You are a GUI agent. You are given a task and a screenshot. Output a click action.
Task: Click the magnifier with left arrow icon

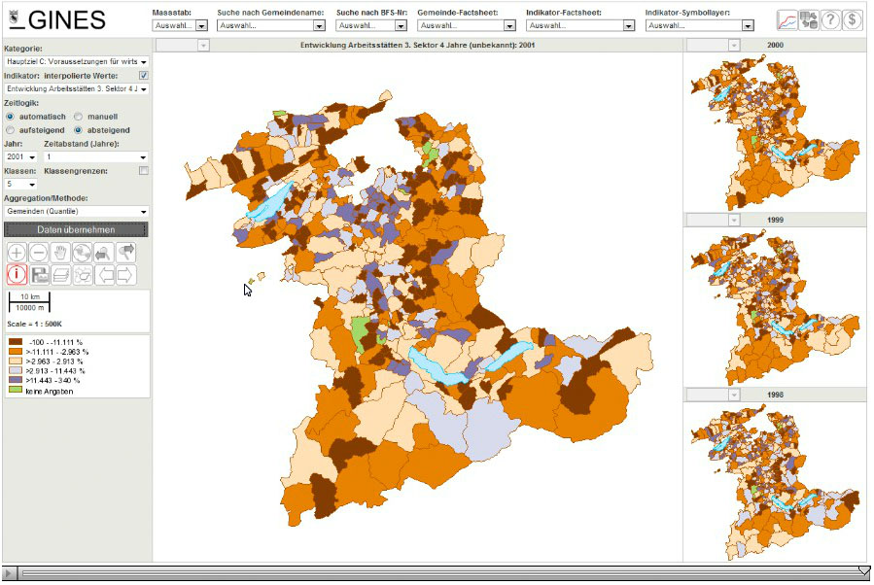(x=104, y=253)
